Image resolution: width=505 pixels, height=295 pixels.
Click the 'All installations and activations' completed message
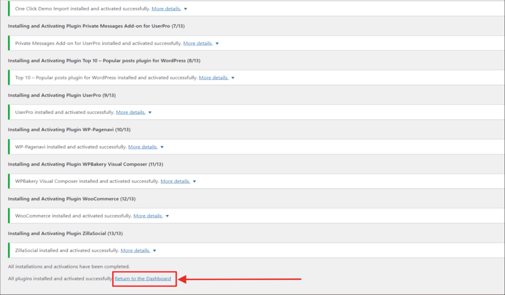(69, 267)
